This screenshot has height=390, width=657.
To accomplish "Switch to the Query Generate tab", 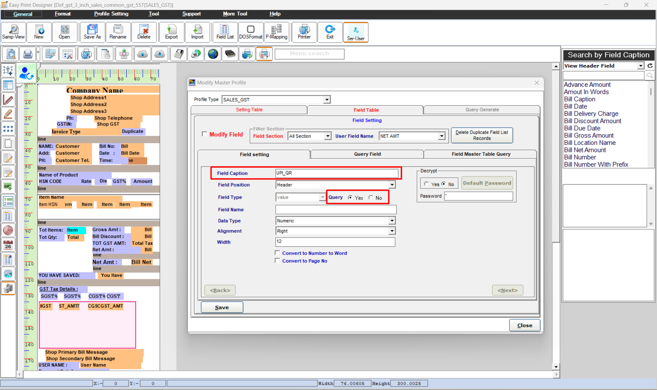I will [x=482, y=110].
